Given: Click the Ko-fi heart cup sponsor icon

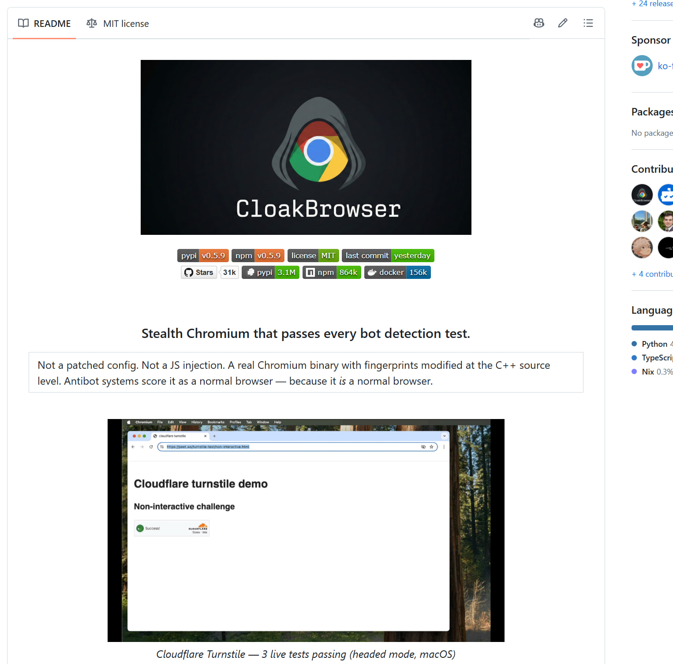Looking at the screenshot, I should click(x=642, y=66).
